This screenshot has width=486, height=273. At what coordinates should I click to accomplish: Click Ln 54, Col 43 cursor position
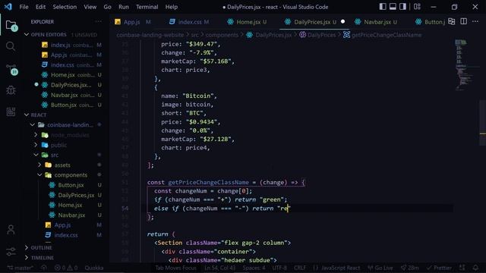tap(219, 268)
